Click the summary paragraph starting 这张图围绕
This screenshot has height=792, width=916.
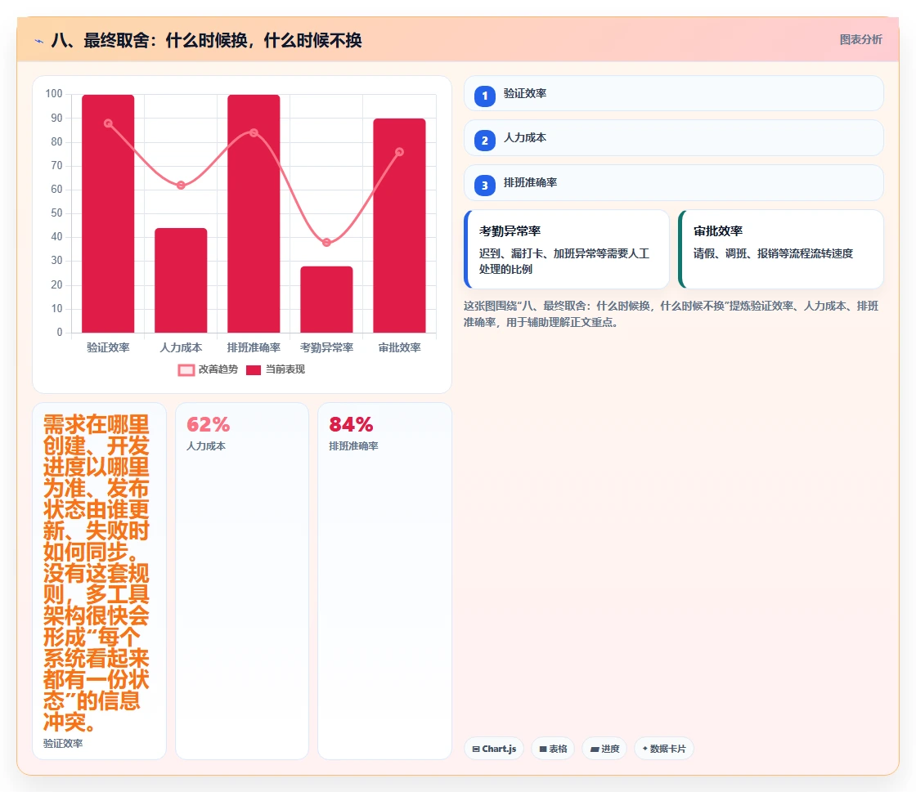click(x=671, y=314)
